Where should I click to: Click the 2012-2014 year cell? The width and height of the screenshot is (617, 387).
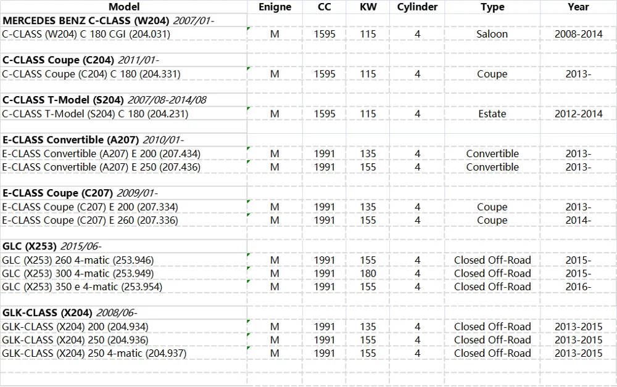(579, 114)
